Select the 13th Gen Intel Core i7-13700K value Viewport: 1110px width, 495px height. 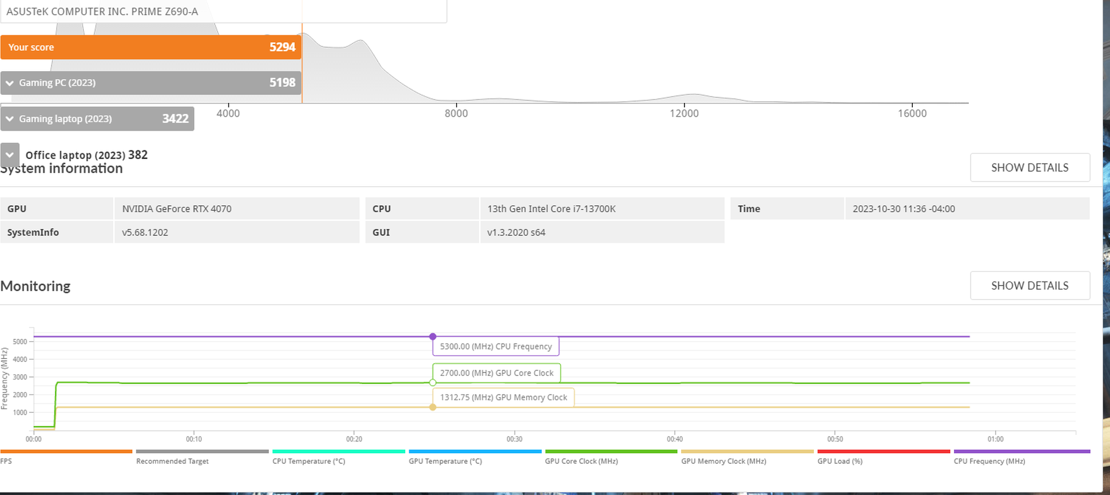pos(552,209)
